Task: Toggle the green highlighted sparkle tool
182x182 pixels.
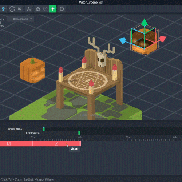Action: 53,9
